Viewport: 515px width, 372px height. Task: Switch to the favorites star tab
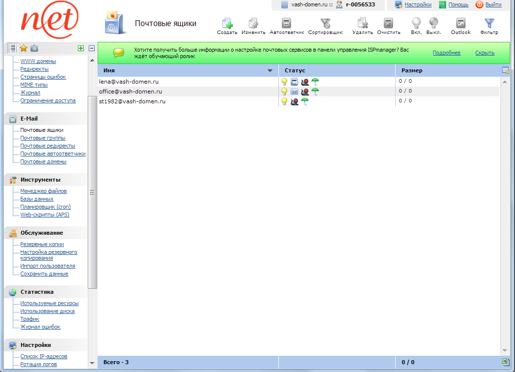click(23, 48)
